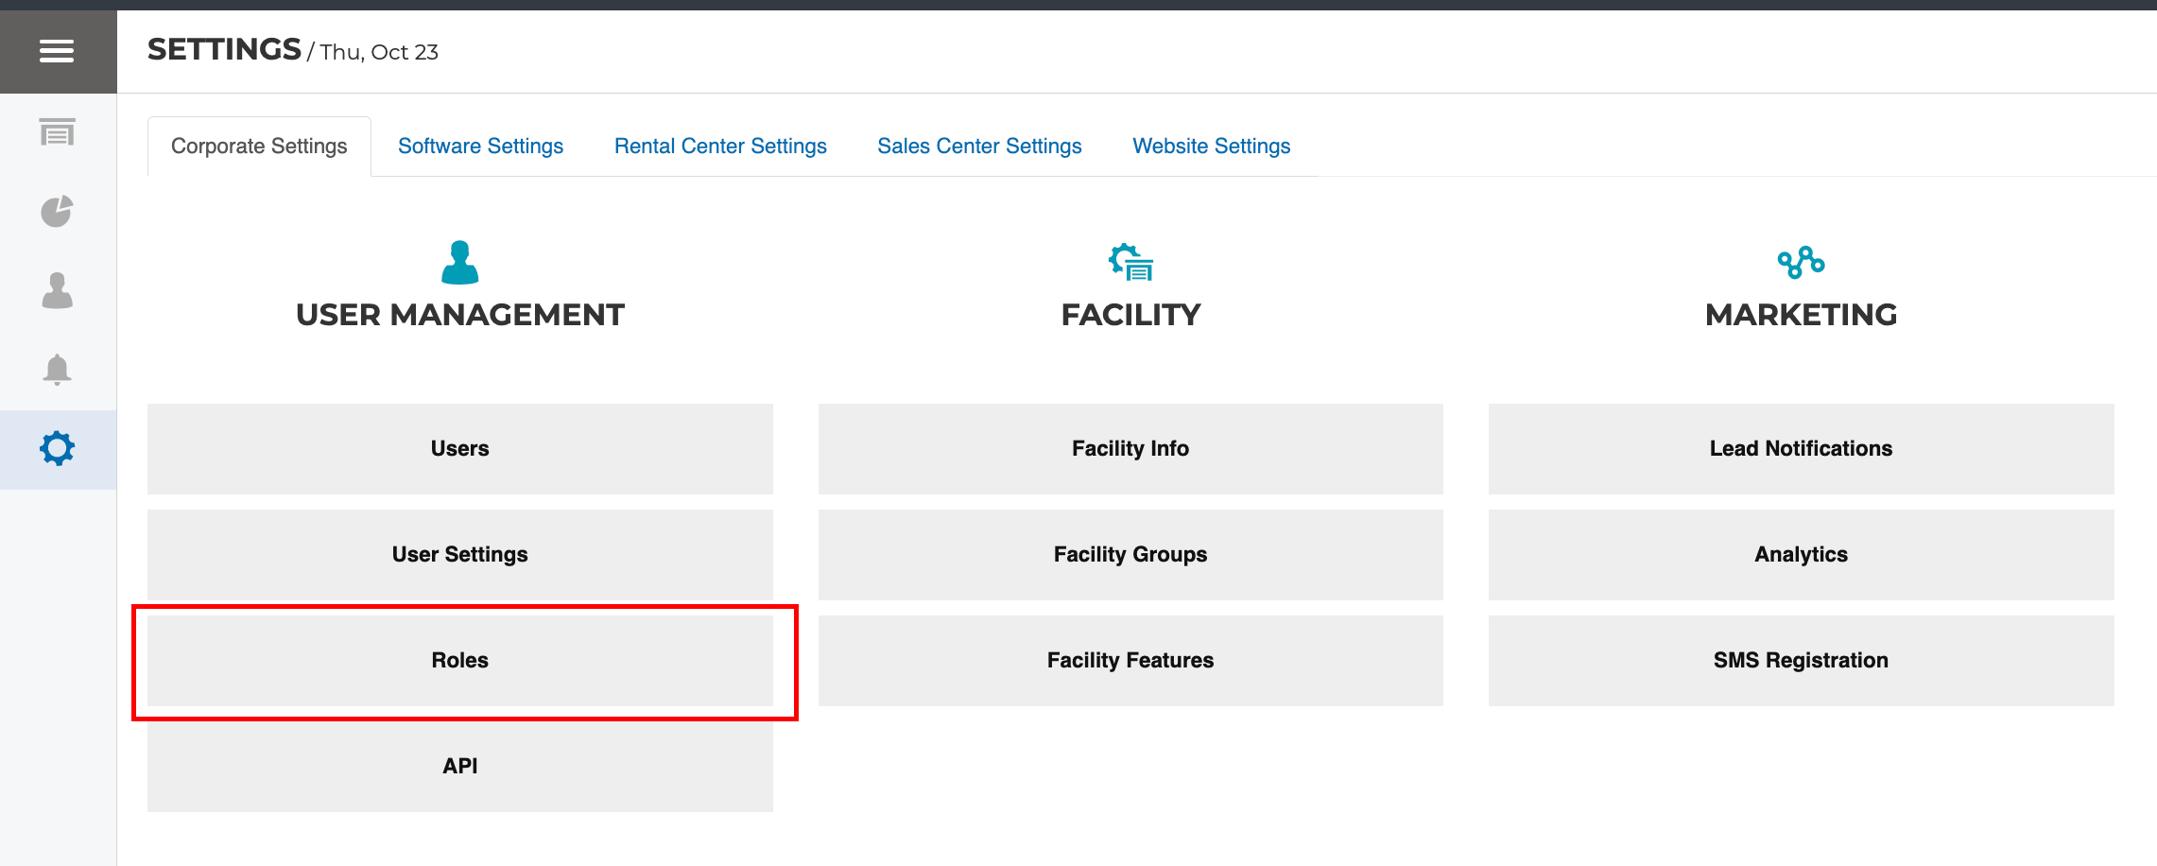This screenshot has width=2157, height=866.
Task: Open Facility Features settings
Action: click(x=1130, y=661)
